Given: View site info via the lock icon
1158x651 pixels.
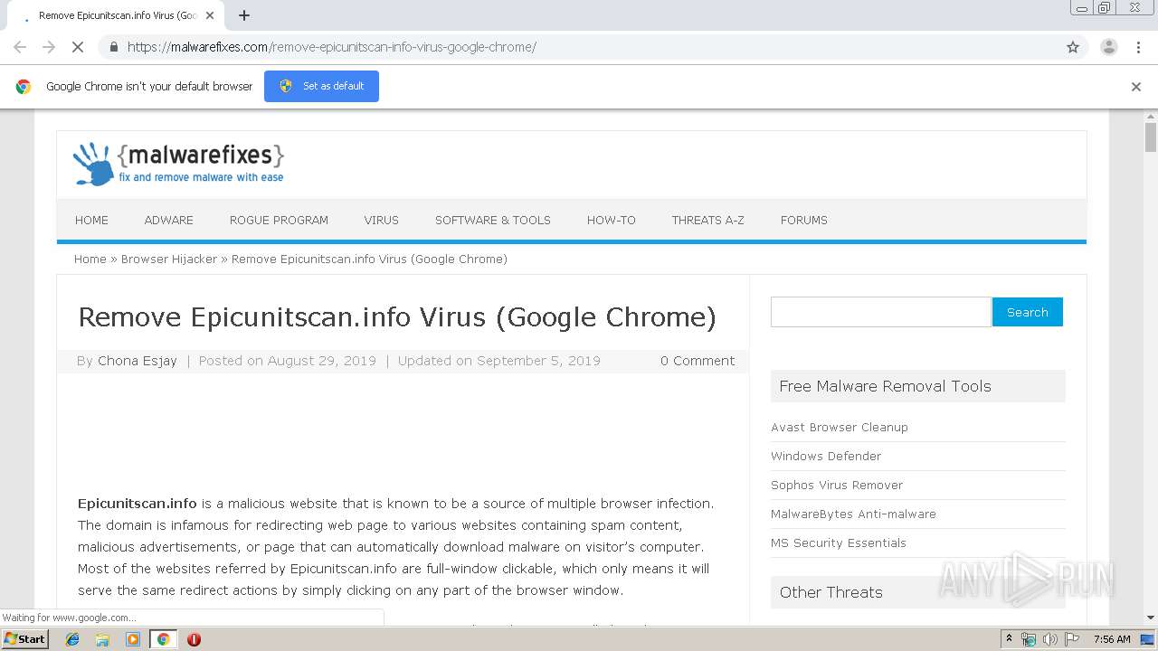Looking at the screenshot, I should [113, 47].
